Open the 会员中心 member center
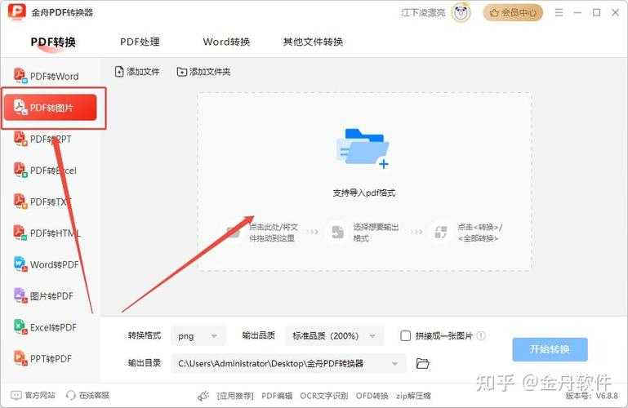628x408 pixels. [x=513, y=12]
